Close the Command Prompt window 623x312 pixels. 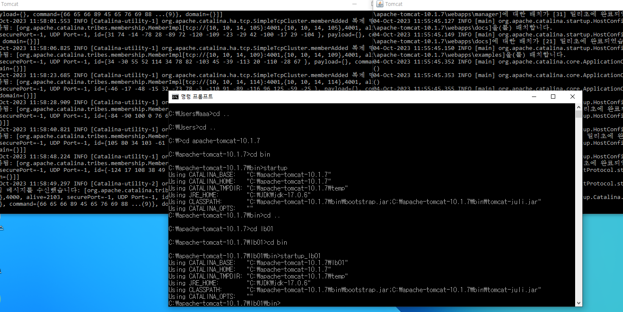pyautogui.click(x=573, y=97)
